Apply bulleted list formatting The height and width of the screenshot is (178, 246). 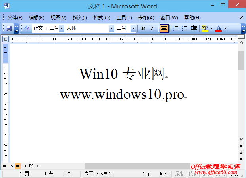[184, 28]
